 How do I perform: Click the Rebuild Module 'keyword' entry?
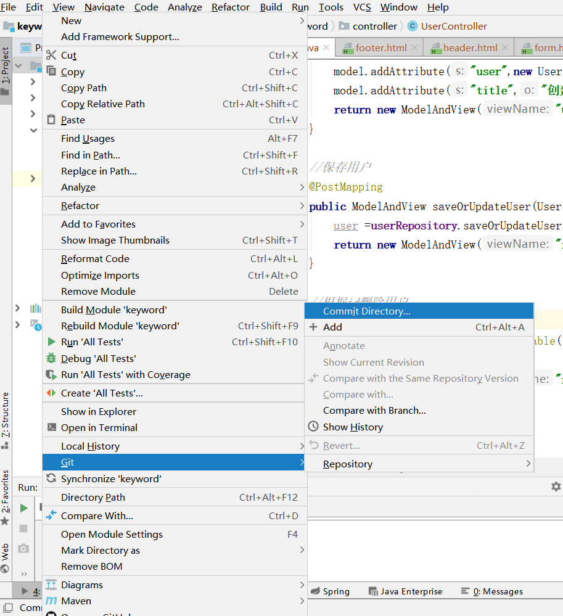[175, 326]
